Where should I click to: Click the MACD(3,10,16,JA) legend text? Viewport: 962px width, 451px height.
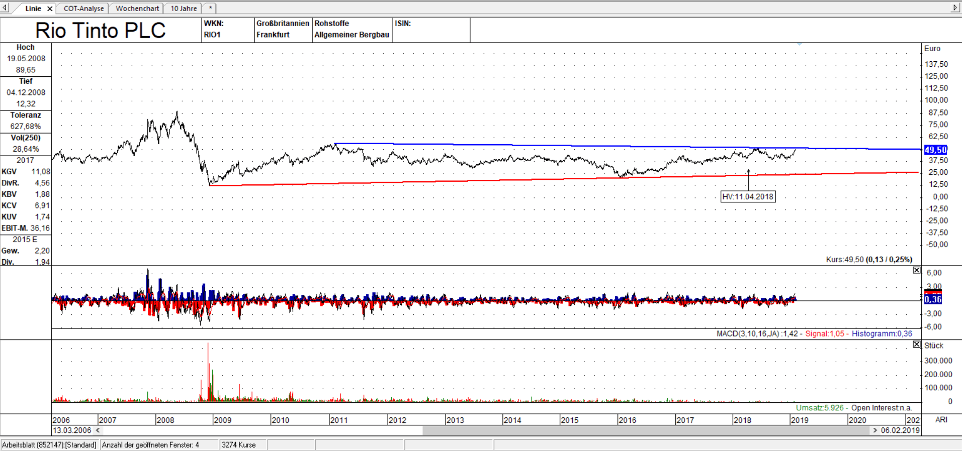[757, 333]
